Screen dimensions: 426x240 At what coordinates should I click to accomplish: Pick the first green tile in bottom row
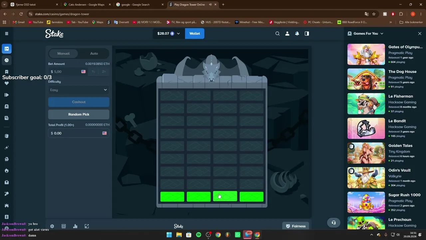pyautogui.click(x=172, y=197)
